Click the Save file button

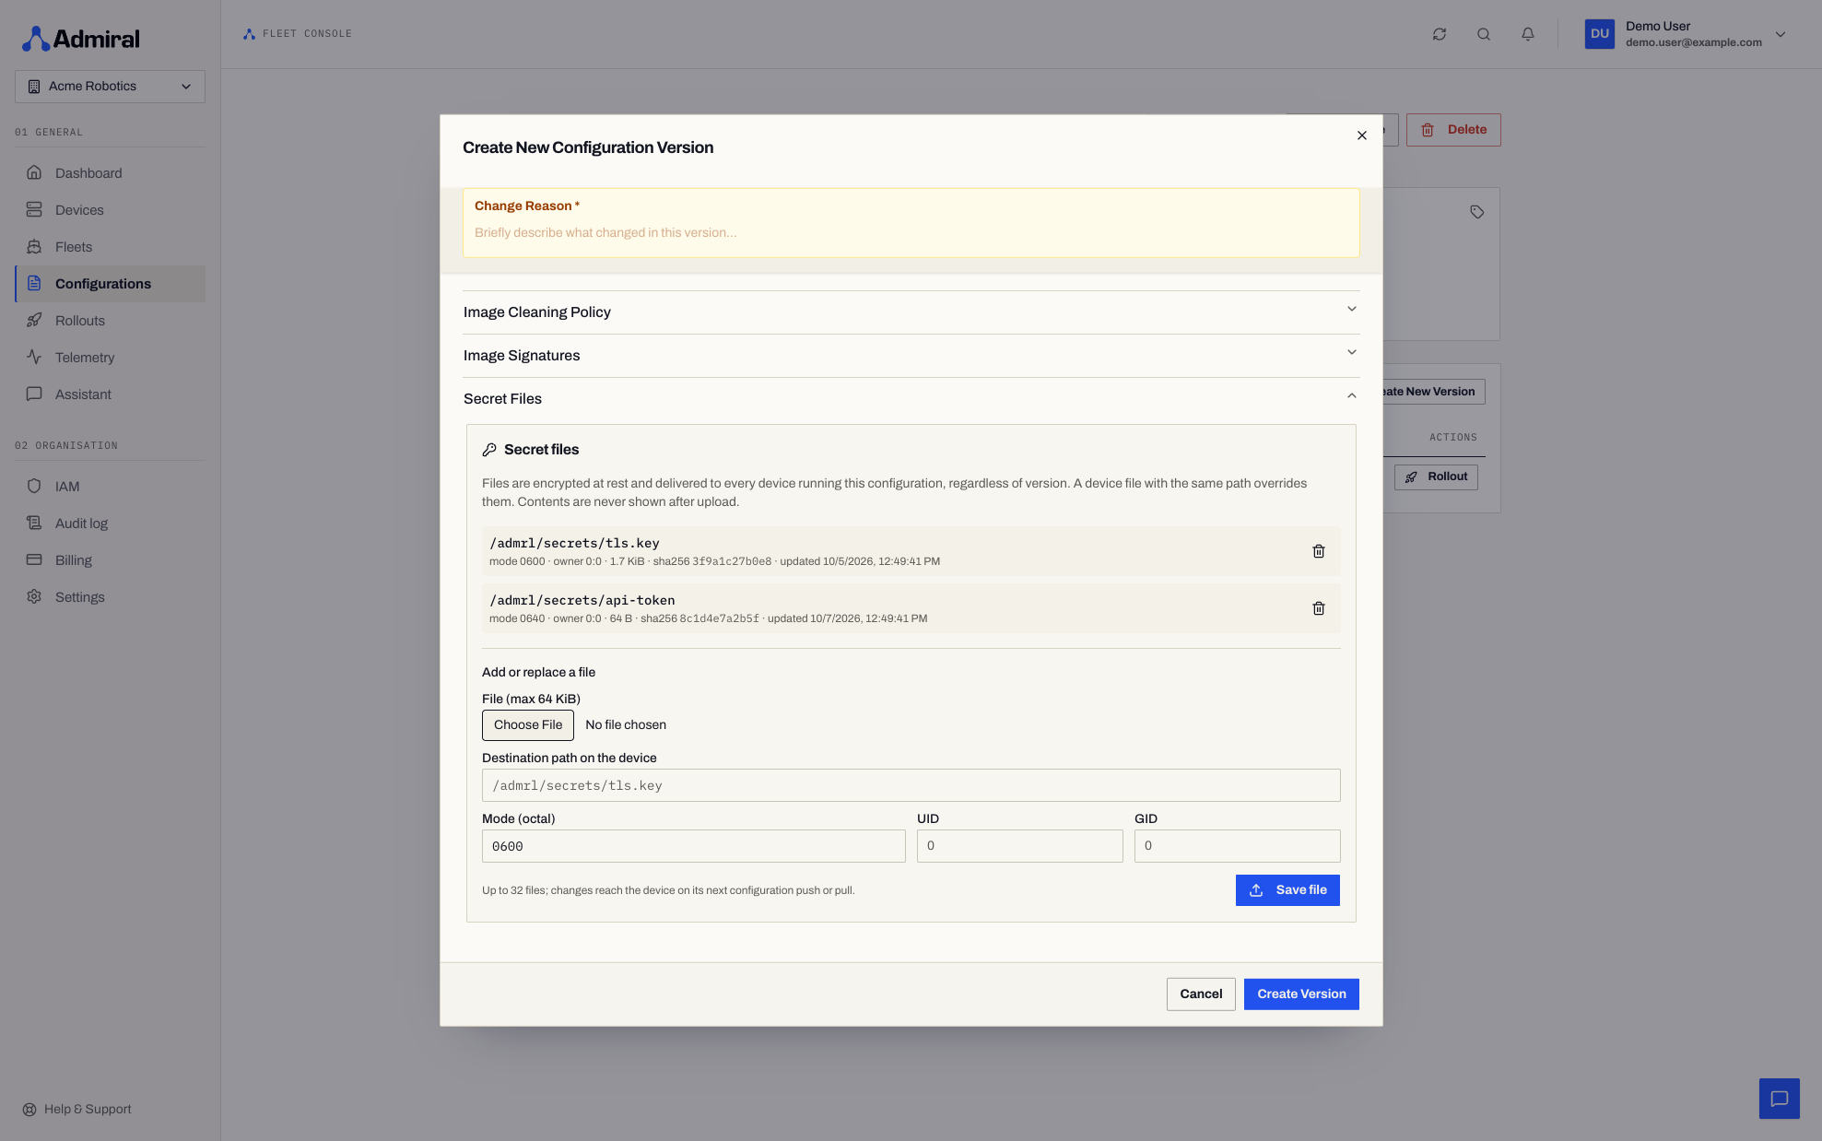pos(1287,890)
